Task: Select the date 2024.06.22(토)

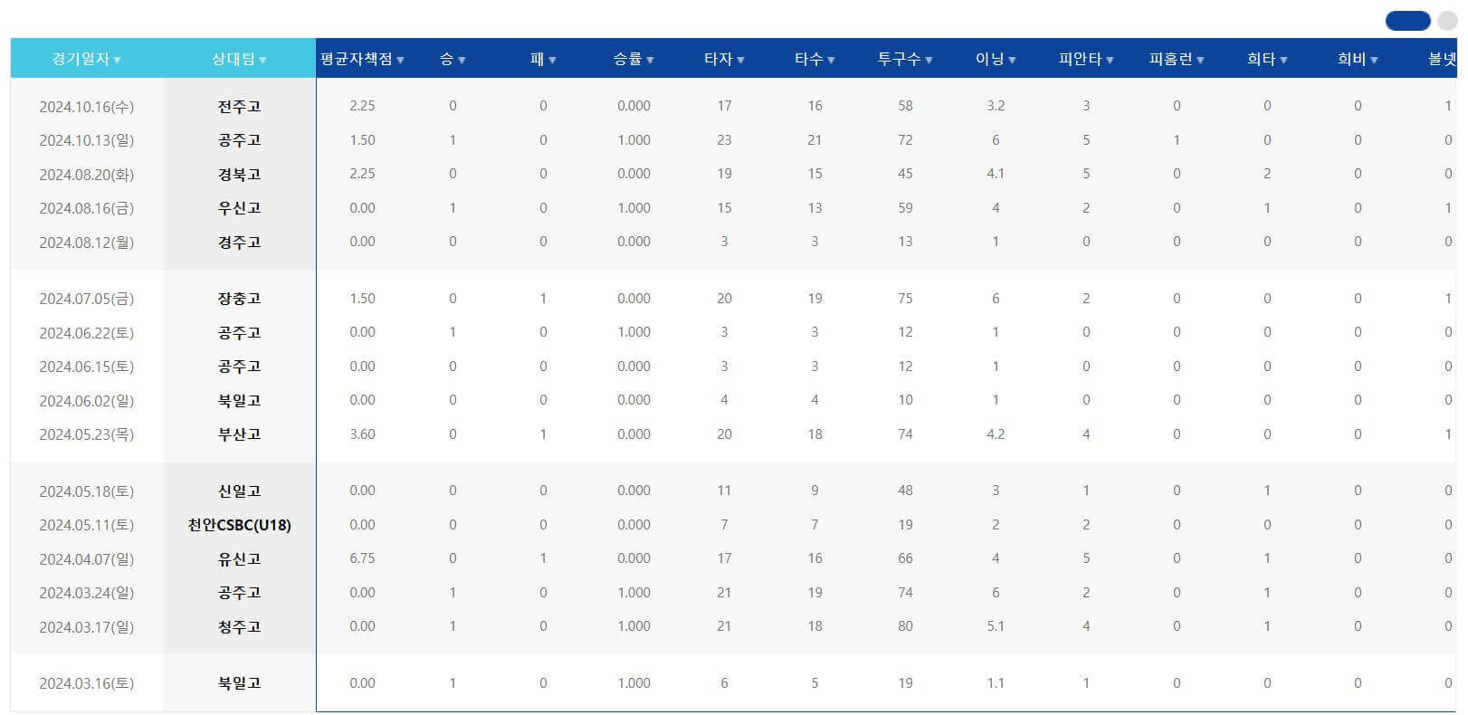Action: click(87, 333)
